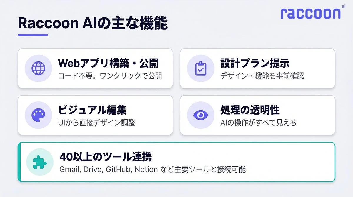Open the Webアプリ構築・公開 heading
Screen dimensions: 353x197
point(108,63)
